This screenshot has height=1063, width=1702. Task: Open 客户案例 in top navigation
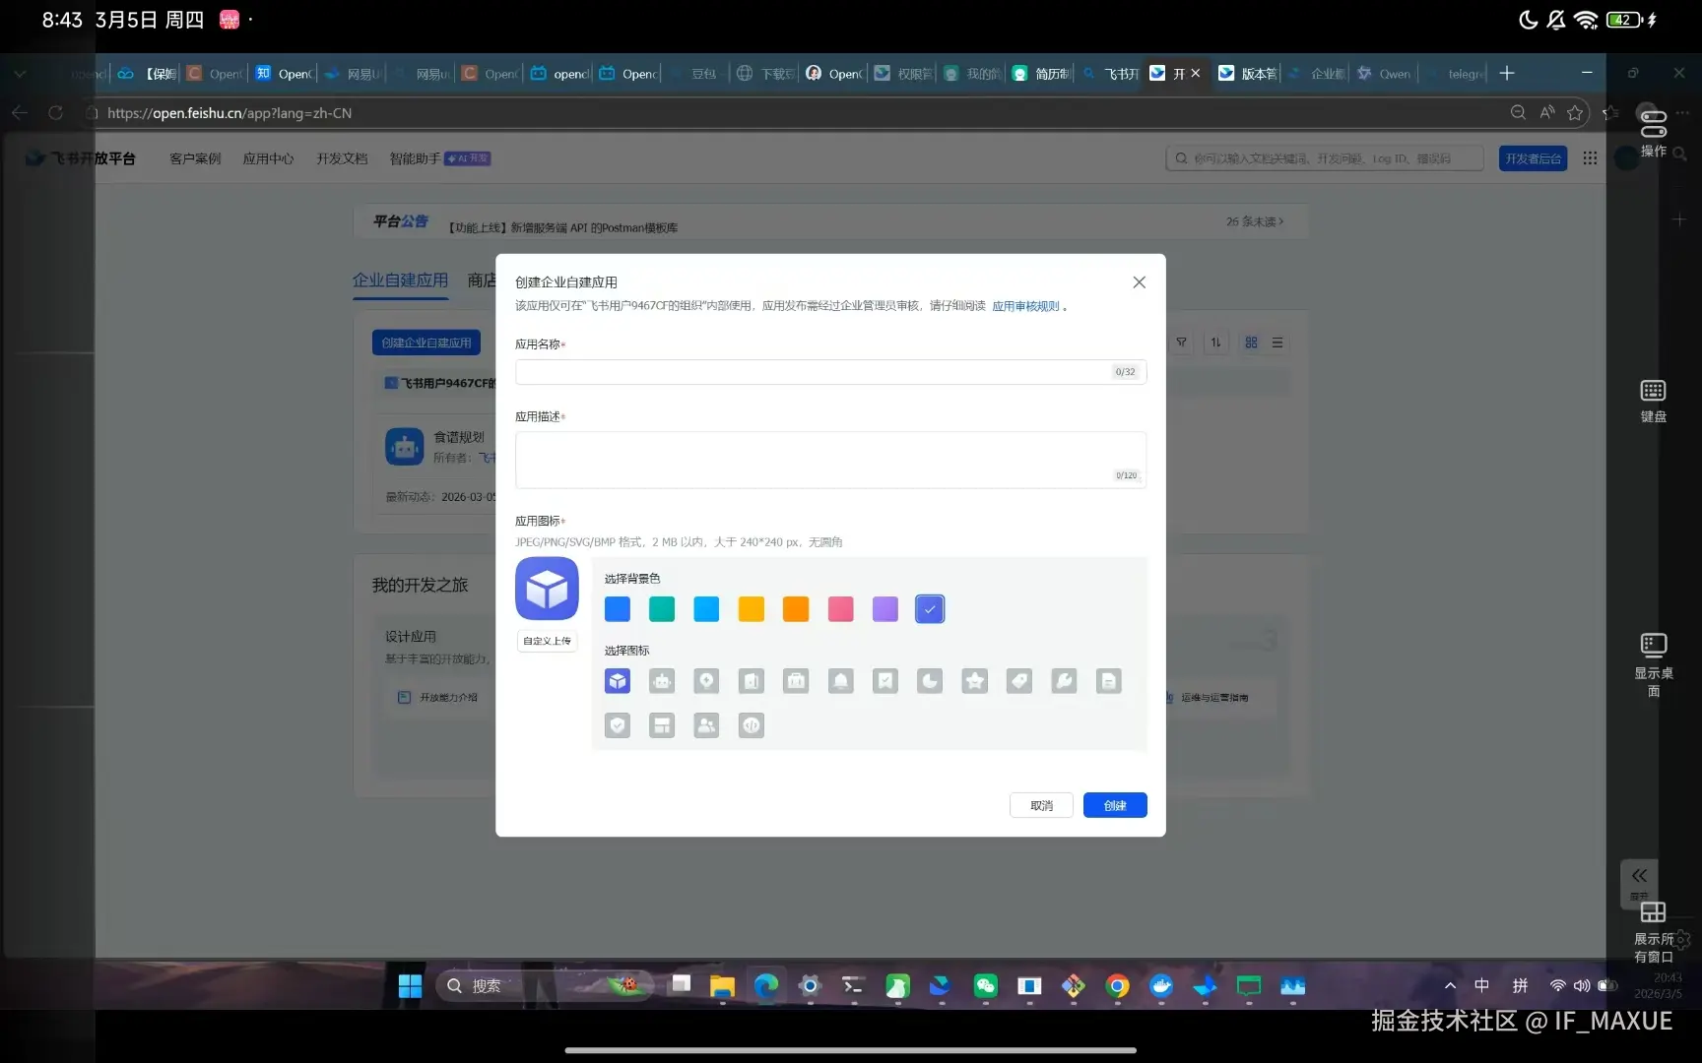pyautogui.click(x=195, y=158)
